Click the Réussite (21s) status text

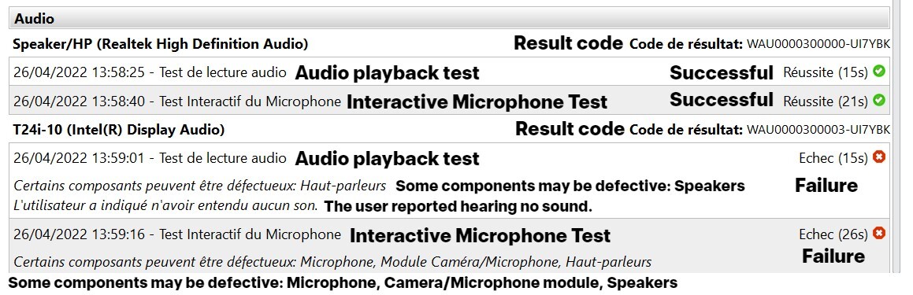[826, 101]
